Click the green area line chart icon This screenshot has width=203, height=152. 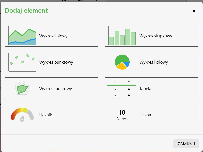click(x=22, y=36)
